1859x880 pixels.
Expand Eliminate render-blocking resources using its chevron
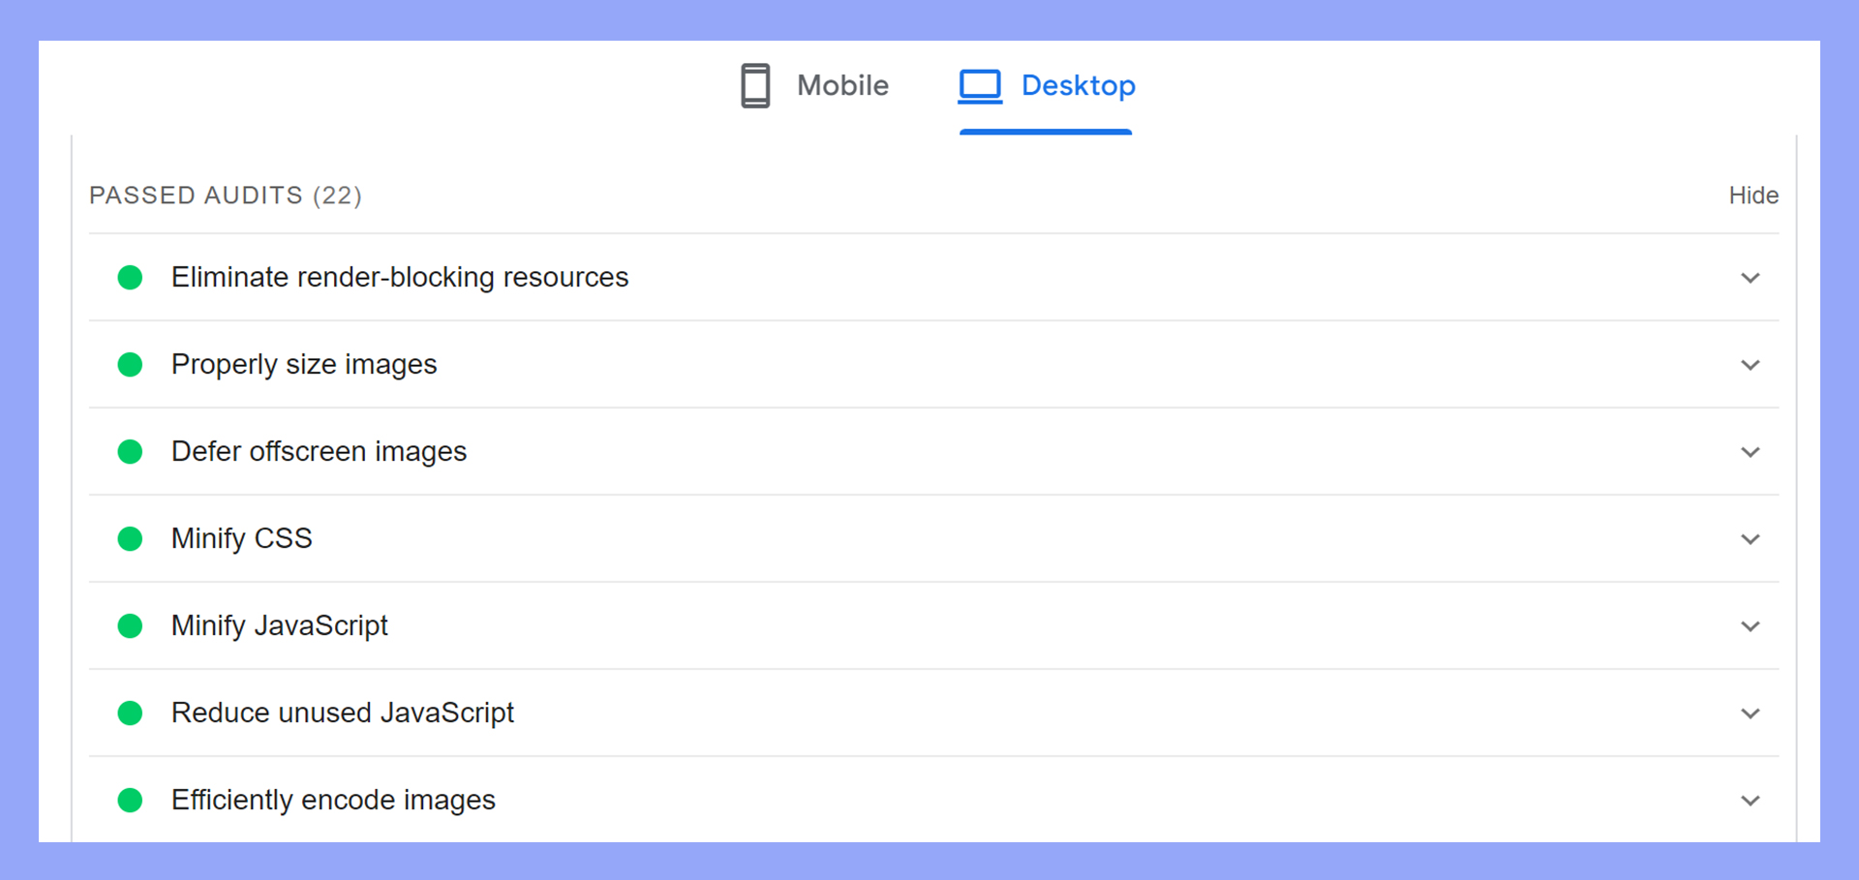pos(1750,278)
